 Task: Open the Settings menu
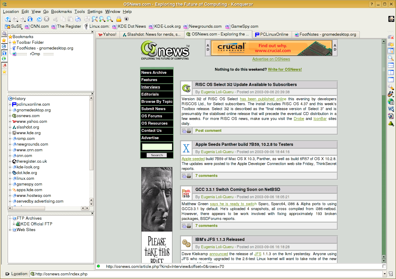tap(95, 12)
